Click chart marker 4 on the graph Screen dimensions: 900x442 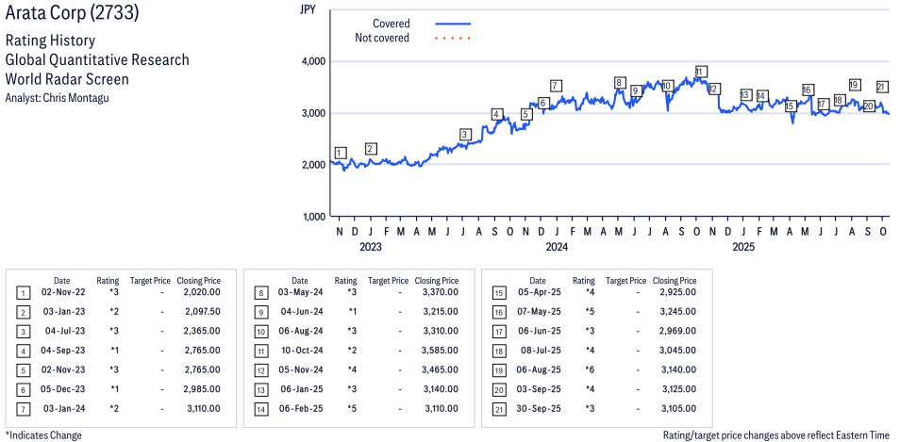click(496, 114)
